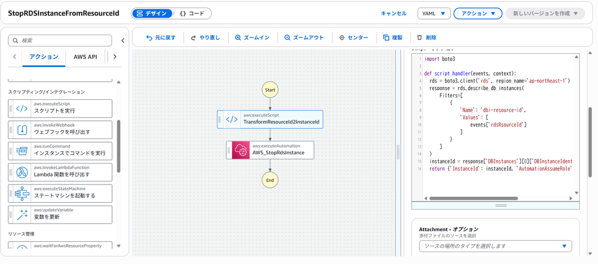Click drag handle on TransformResourceId2InstanceId node
Viewport: 598px width, 264px height.
point(220,119)
